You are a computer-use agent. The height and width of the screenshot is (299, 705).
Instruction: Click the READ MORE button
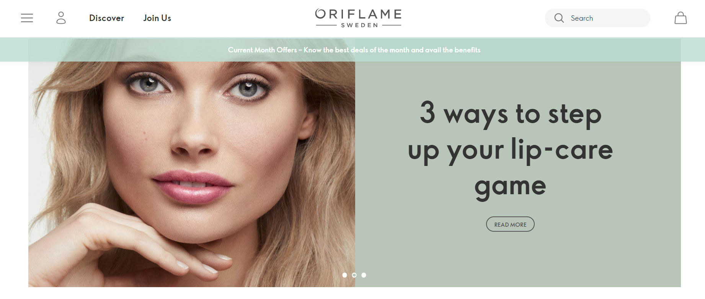tap(510, 224)
